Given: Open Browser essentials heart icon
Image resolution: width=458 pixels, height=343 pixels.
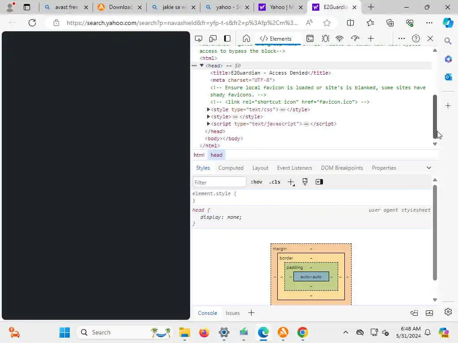Looking at the screenshot, I should pos(410,23).
